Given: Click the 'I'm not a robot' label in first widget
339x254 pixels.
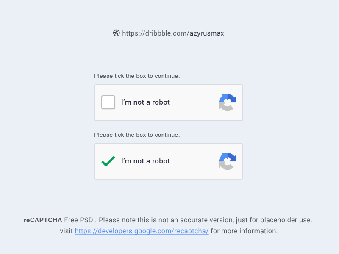Looking at the screenshot, I should pyautogui.click(x=146, y=102).
